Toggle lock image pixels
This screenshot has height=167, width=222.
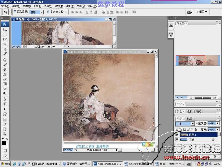pos(188,129)
